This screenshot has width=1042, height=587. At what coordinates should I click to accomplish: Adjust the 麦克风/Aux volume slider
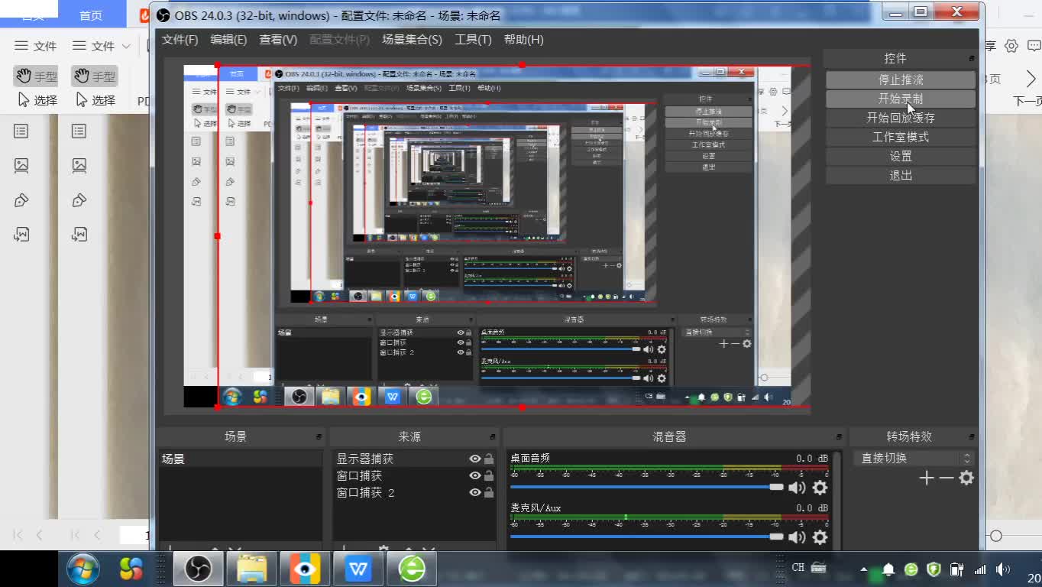click(x=647, y=537)
